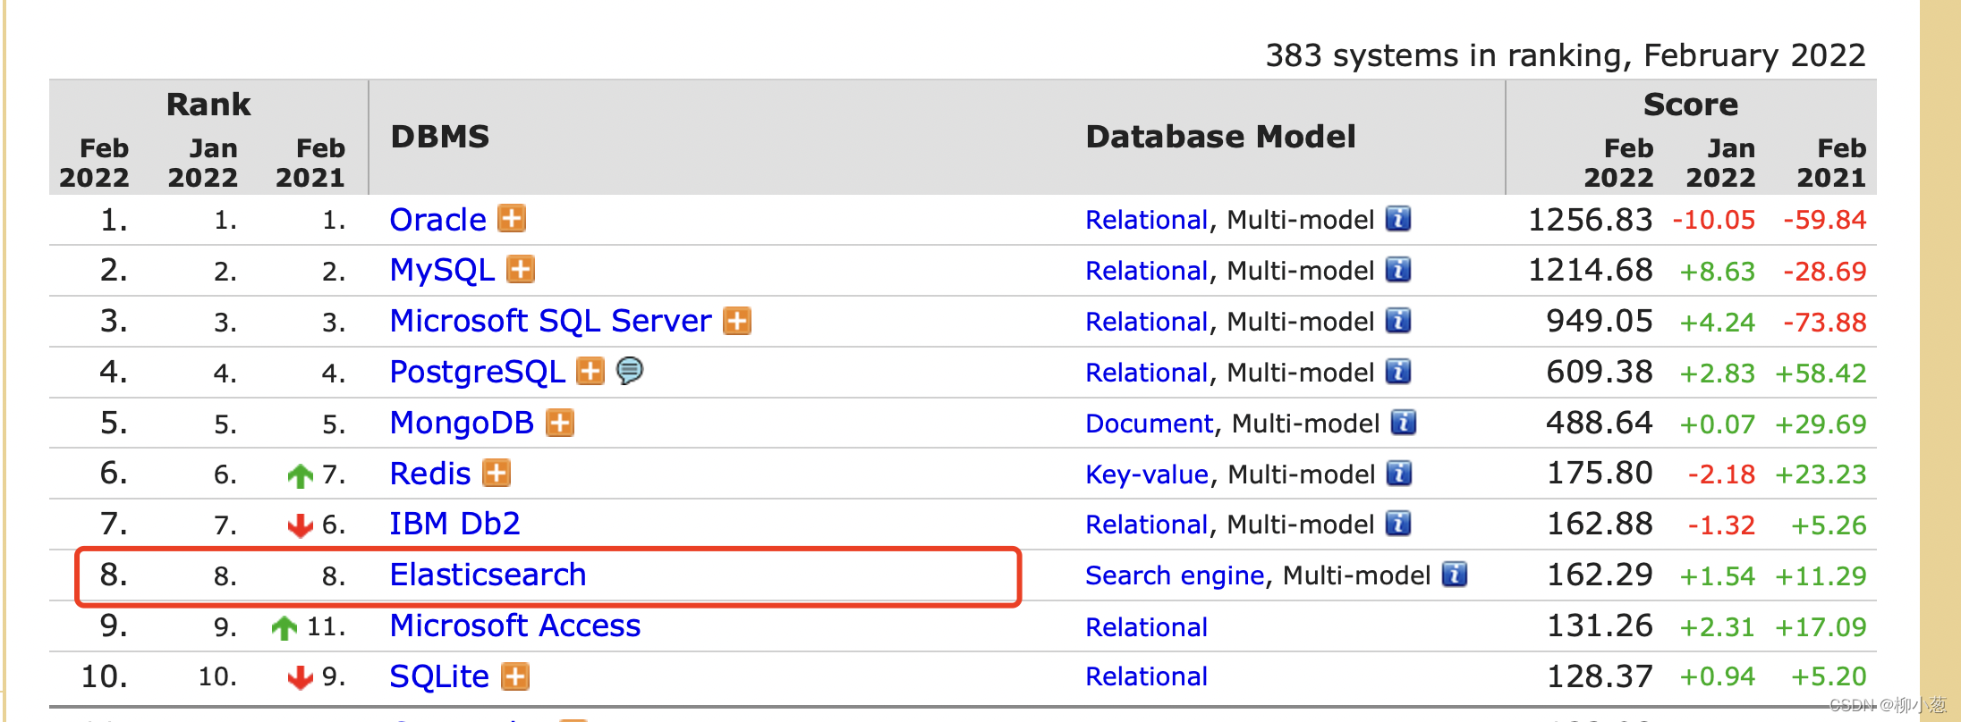
Task: Select the Elasticsearch score 162.29
Action: pos(1600,575)
